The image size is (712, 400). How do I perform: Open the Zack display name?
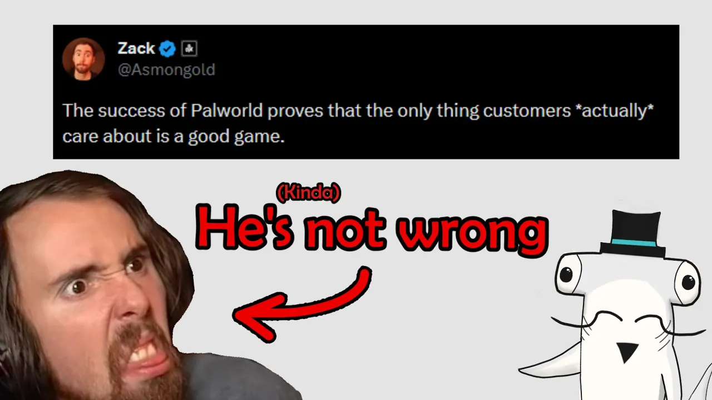[136, 48]
